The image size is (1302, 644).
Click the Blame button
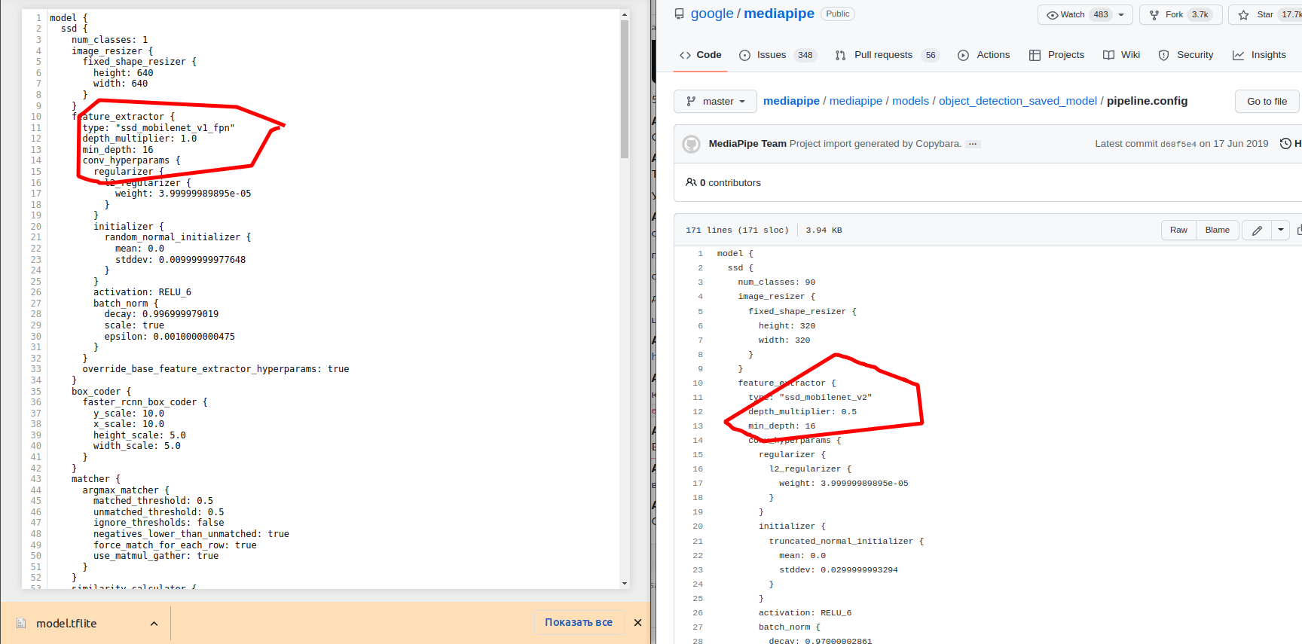(1217, 230)
